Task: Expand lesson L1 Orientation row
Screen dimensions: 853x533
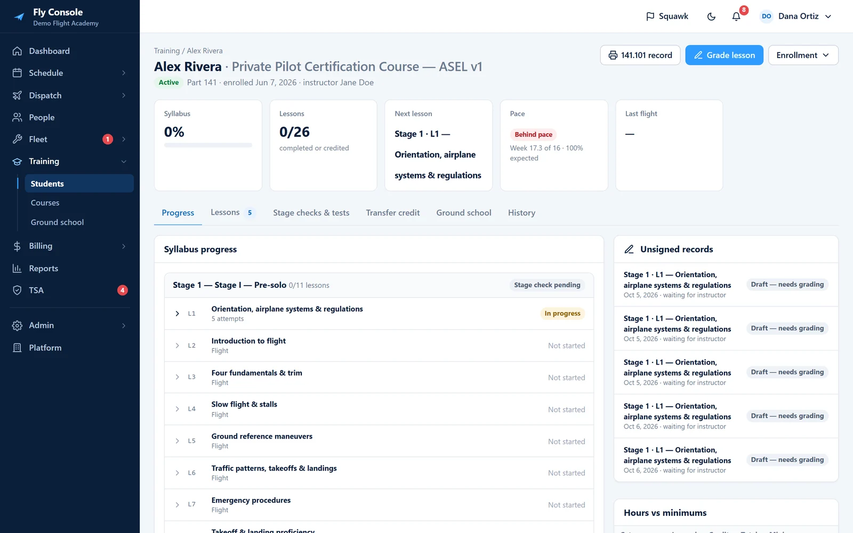Action: point(178,313)
